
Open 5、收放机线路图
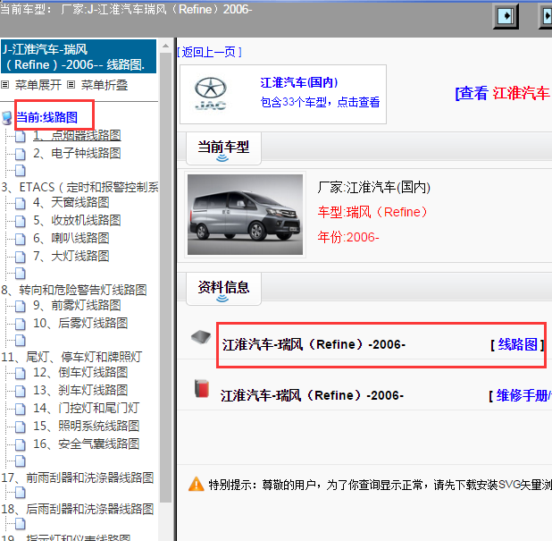(x=77, y=220)
